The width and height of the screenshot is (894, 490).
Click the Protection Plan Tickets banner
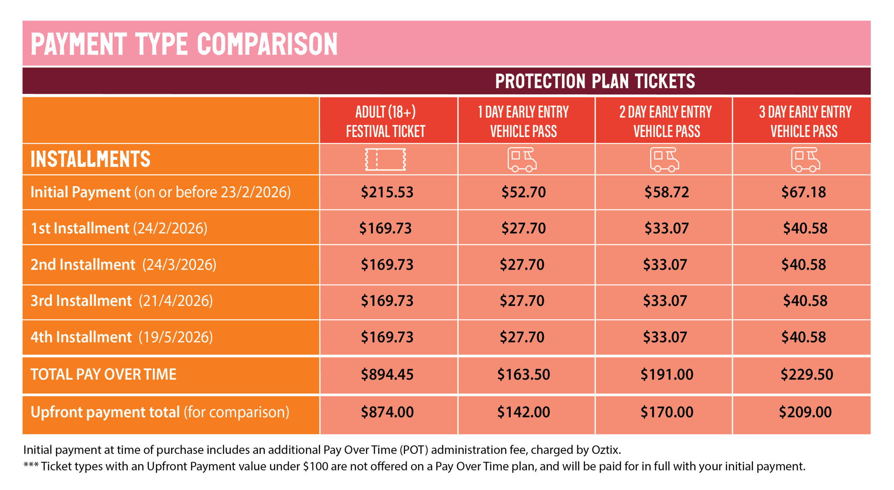pos(595,81)
